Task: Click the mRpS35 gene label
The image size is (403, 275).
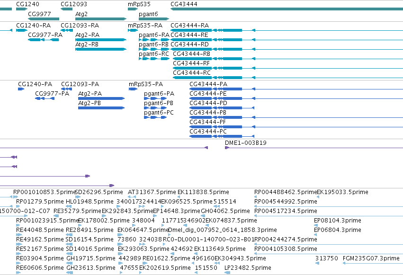Action: tap(139, 4)
